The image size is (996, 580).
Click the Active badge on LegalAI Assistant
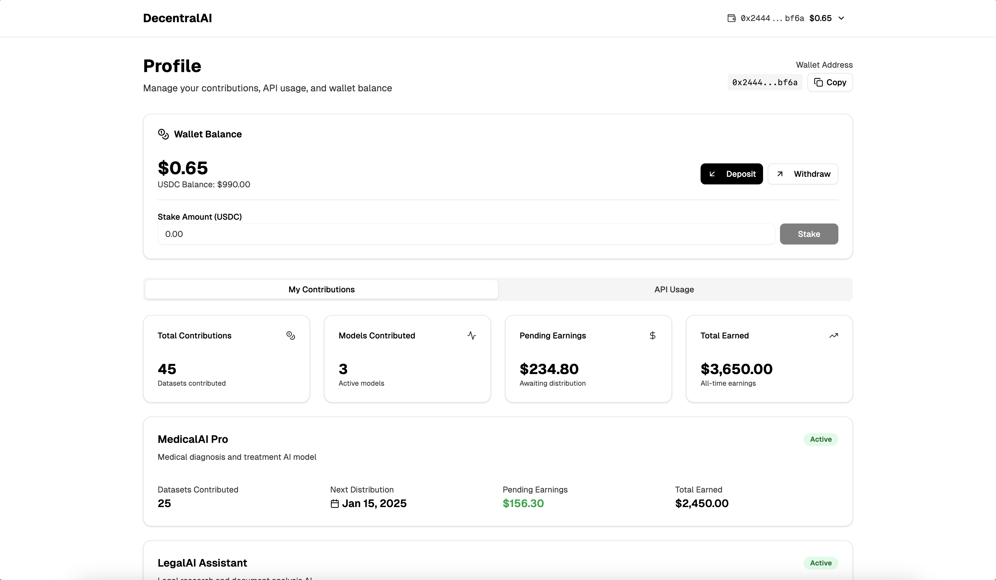[821, 563]
